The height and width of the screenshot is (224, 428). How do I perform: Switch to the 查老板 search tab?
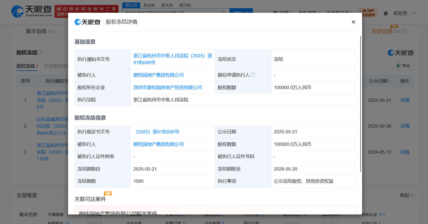[149, 5]
